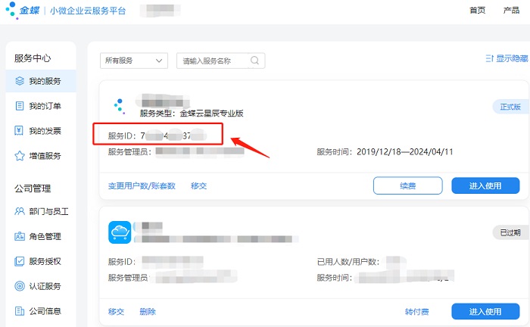Click 进入使用 on 金蝶云星辰 service
The height and width of the screenshot is (327, 530).
point(485,185)
